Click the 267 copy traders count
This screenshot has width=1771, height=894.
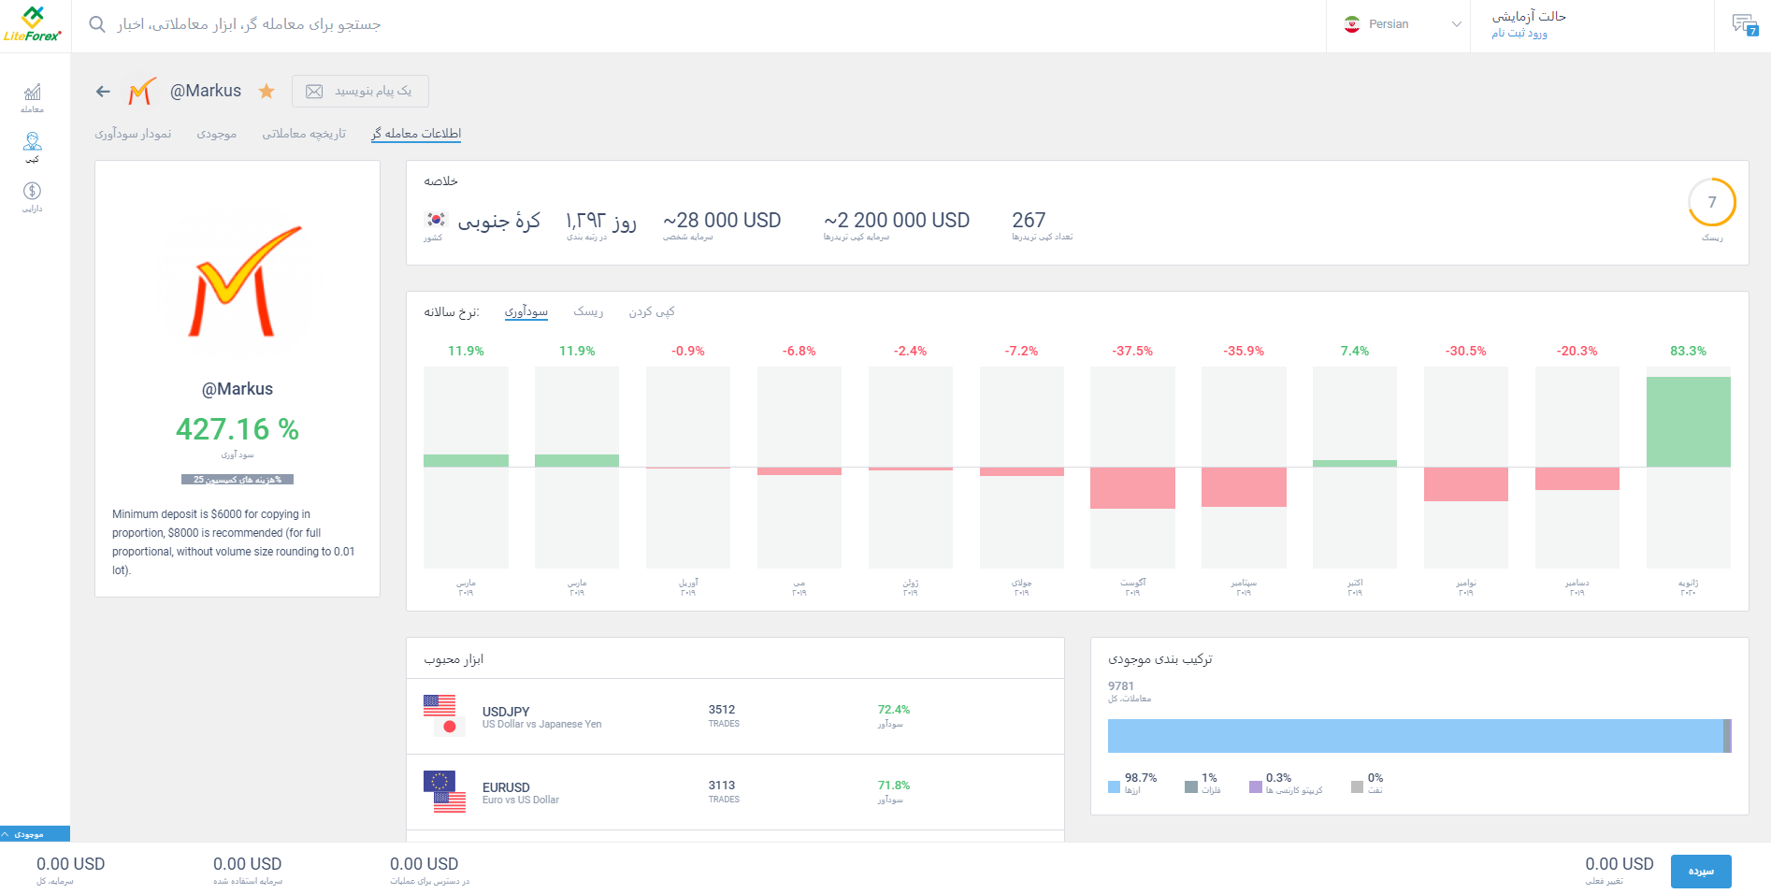click(x=1029, y=221)
